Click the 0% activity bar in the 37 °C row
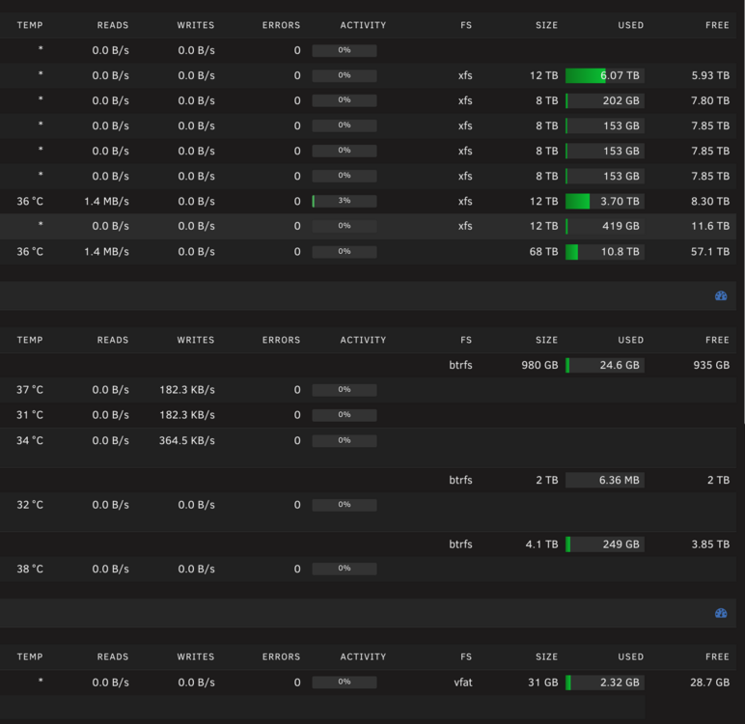 [345, 390]
